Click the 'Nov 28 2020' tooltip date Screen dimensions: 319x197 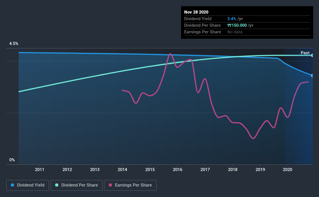[196, 12]
